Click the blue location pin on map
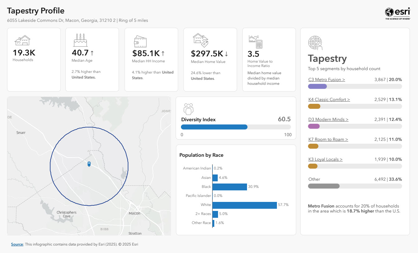 [89, 164]
